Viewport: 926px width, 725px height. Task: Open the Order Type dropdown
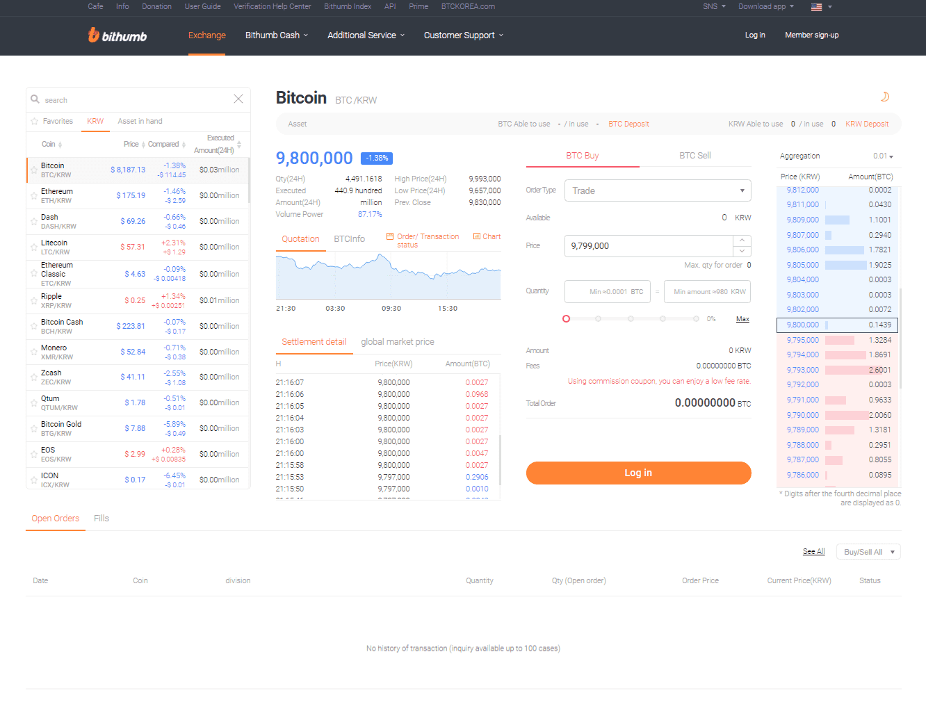coord(658,190)
